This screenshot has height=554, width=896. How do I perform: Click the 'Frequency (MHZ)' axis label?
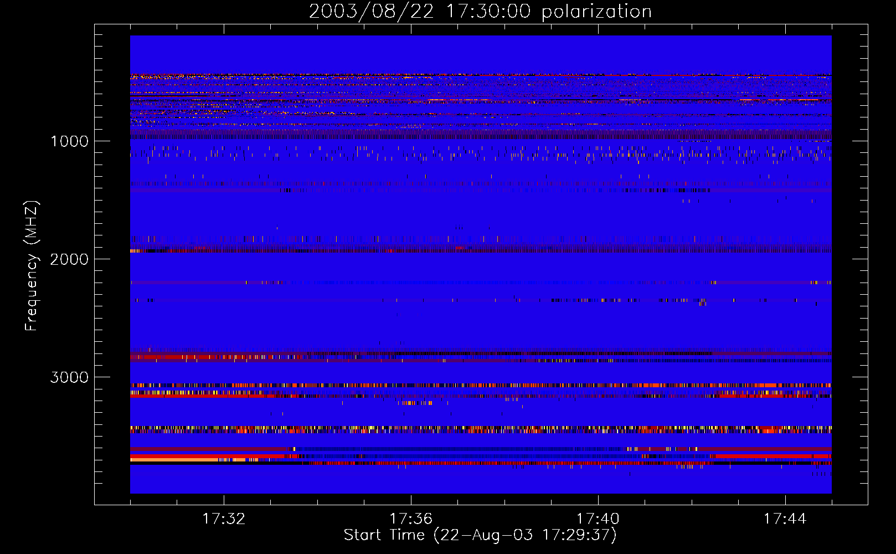pyautogui.click(x=32, y=266)
